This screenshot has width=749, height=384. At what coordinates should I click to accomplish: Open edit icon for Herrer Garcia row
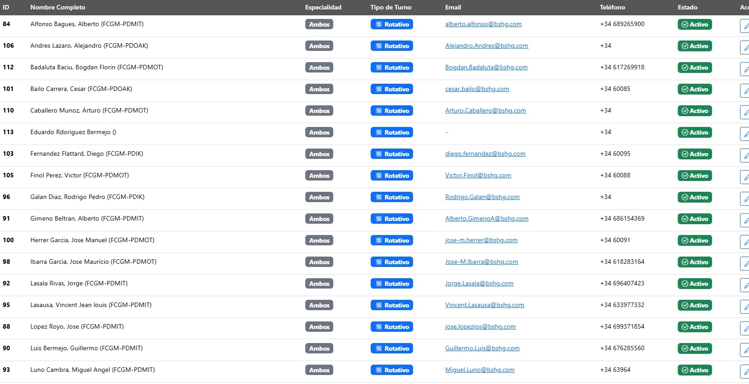click(x=745, y=242)
